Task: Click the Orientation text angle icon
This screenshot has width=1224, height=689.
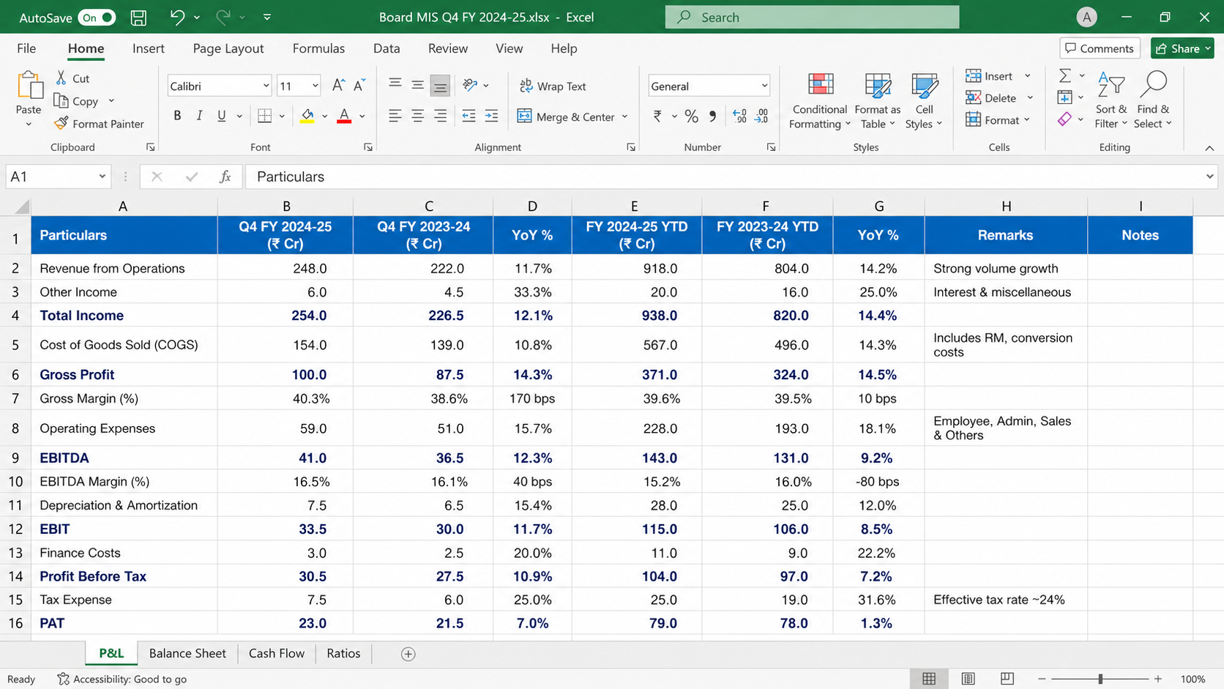Action: (470, 85)
